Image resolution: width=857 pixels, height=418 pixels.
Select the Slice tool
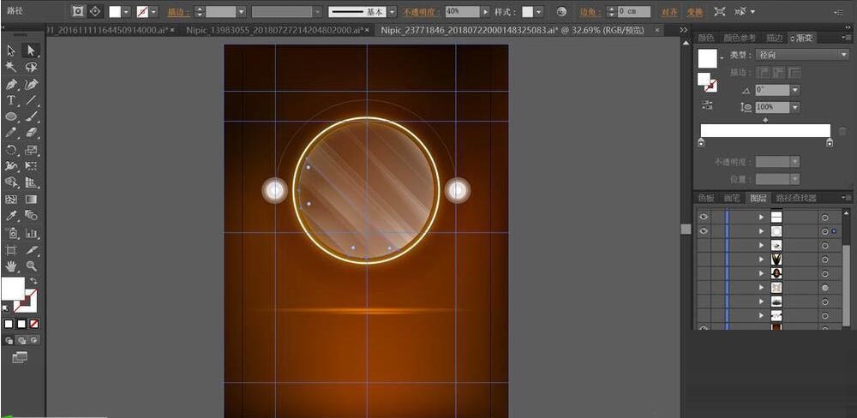tap(31, 250)
